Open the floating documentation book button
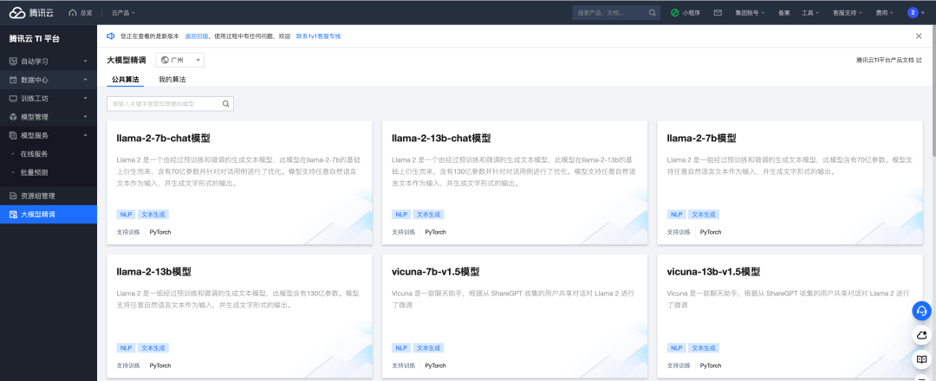The width and height of the screenshot is (936, 381). click(921, 359)
